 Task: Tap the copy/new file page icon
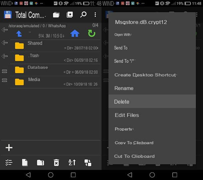[25, 162]
